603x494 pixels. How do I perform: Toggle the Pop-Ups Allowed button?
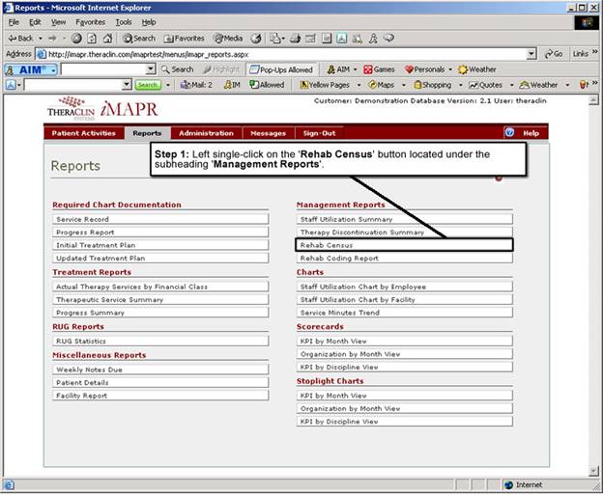pos(281,69)
